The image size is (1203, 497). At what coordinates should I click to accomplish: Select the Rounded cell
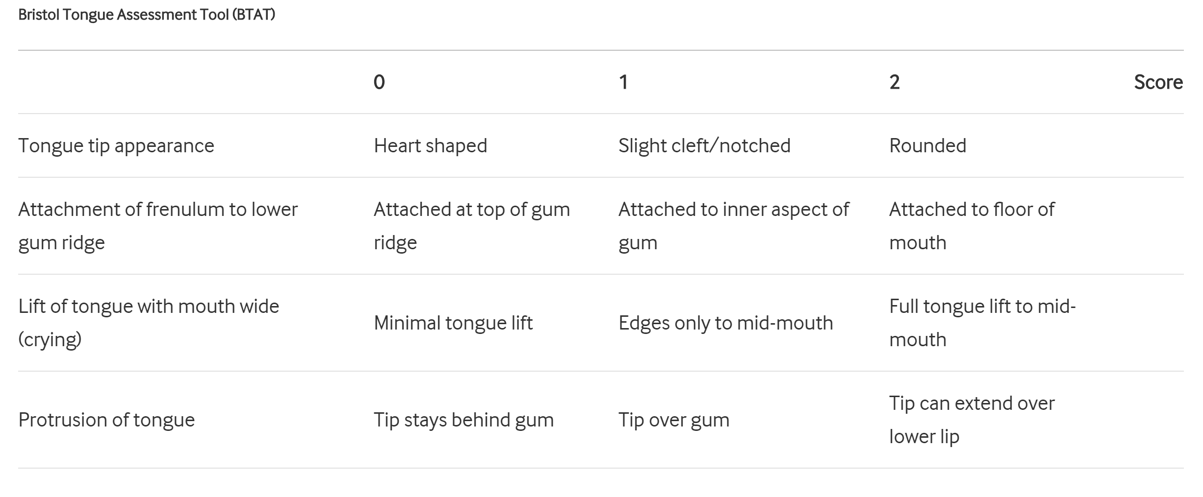pos(928,146)
